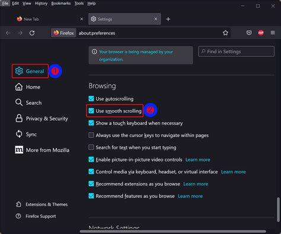Click the vertical scrollbar thumb
Viewport: 281px width, 234px height.
[x=278, y=209]
